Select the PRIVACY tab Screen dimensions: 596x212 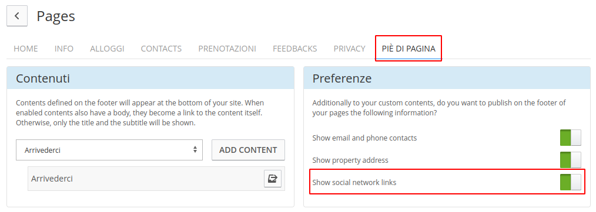(x=349, y=49)
